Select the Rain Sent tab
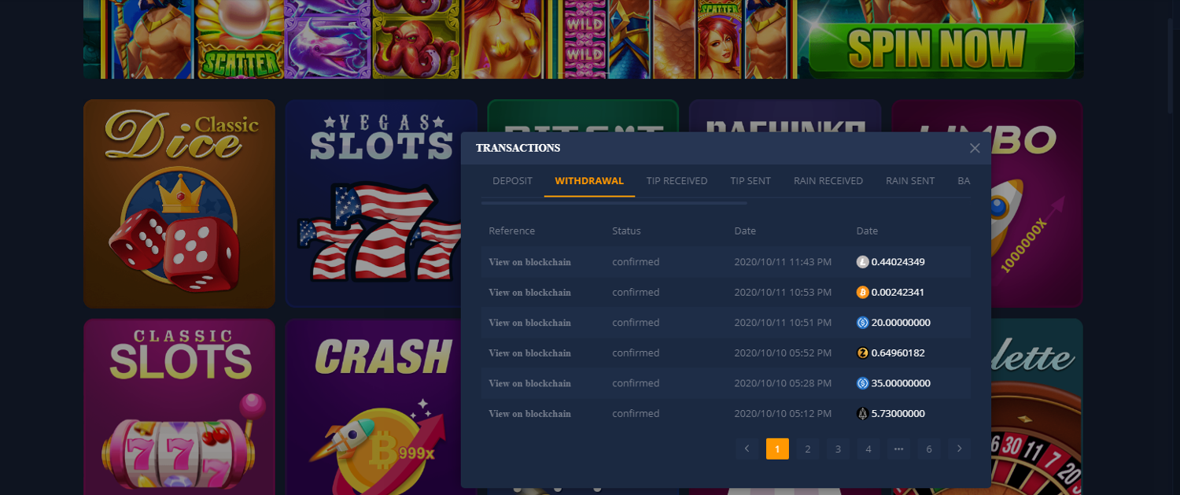This screenshot has width=1180, height=495. (x=910, y=181)
